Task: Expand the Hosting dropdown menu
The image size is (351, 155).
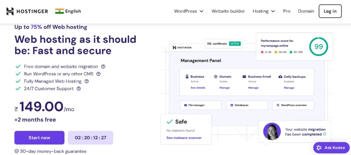Action: (264, 11)
